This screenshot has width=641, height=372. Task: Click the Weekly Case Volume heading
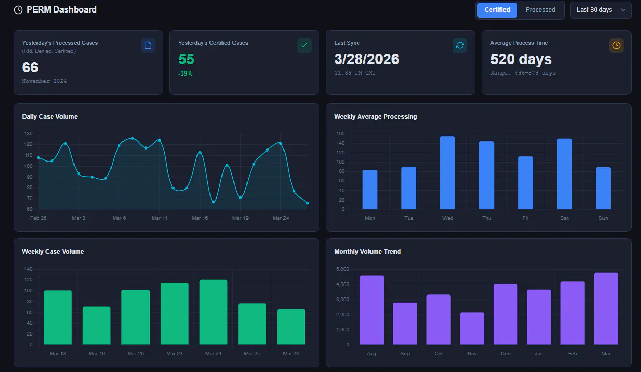tap(53, 252)
